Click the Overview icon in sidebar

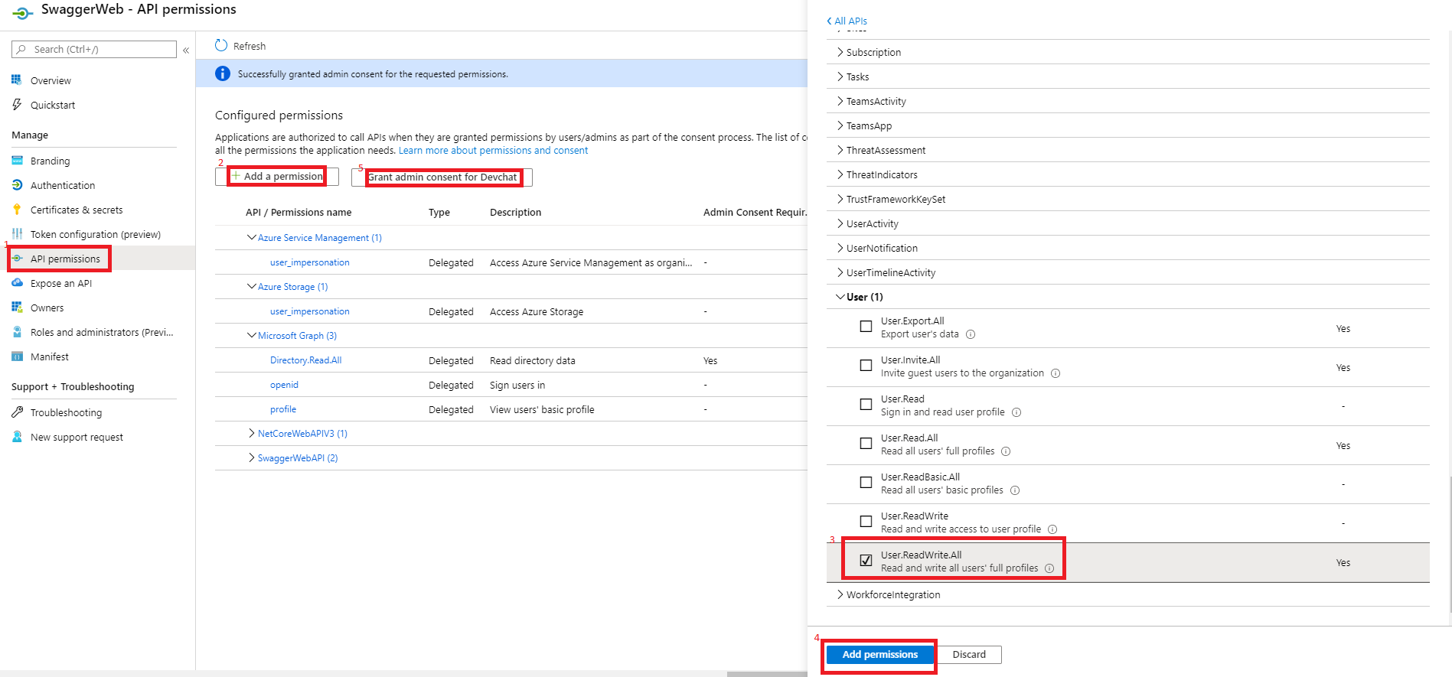coord(17,80)
